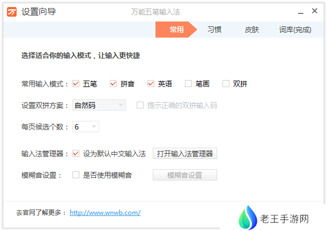Image resolution: width=327 pixels, height=231 pixels.
Task: Uncheck the 五笔 input mode checkbox
Action: (76, 84)
